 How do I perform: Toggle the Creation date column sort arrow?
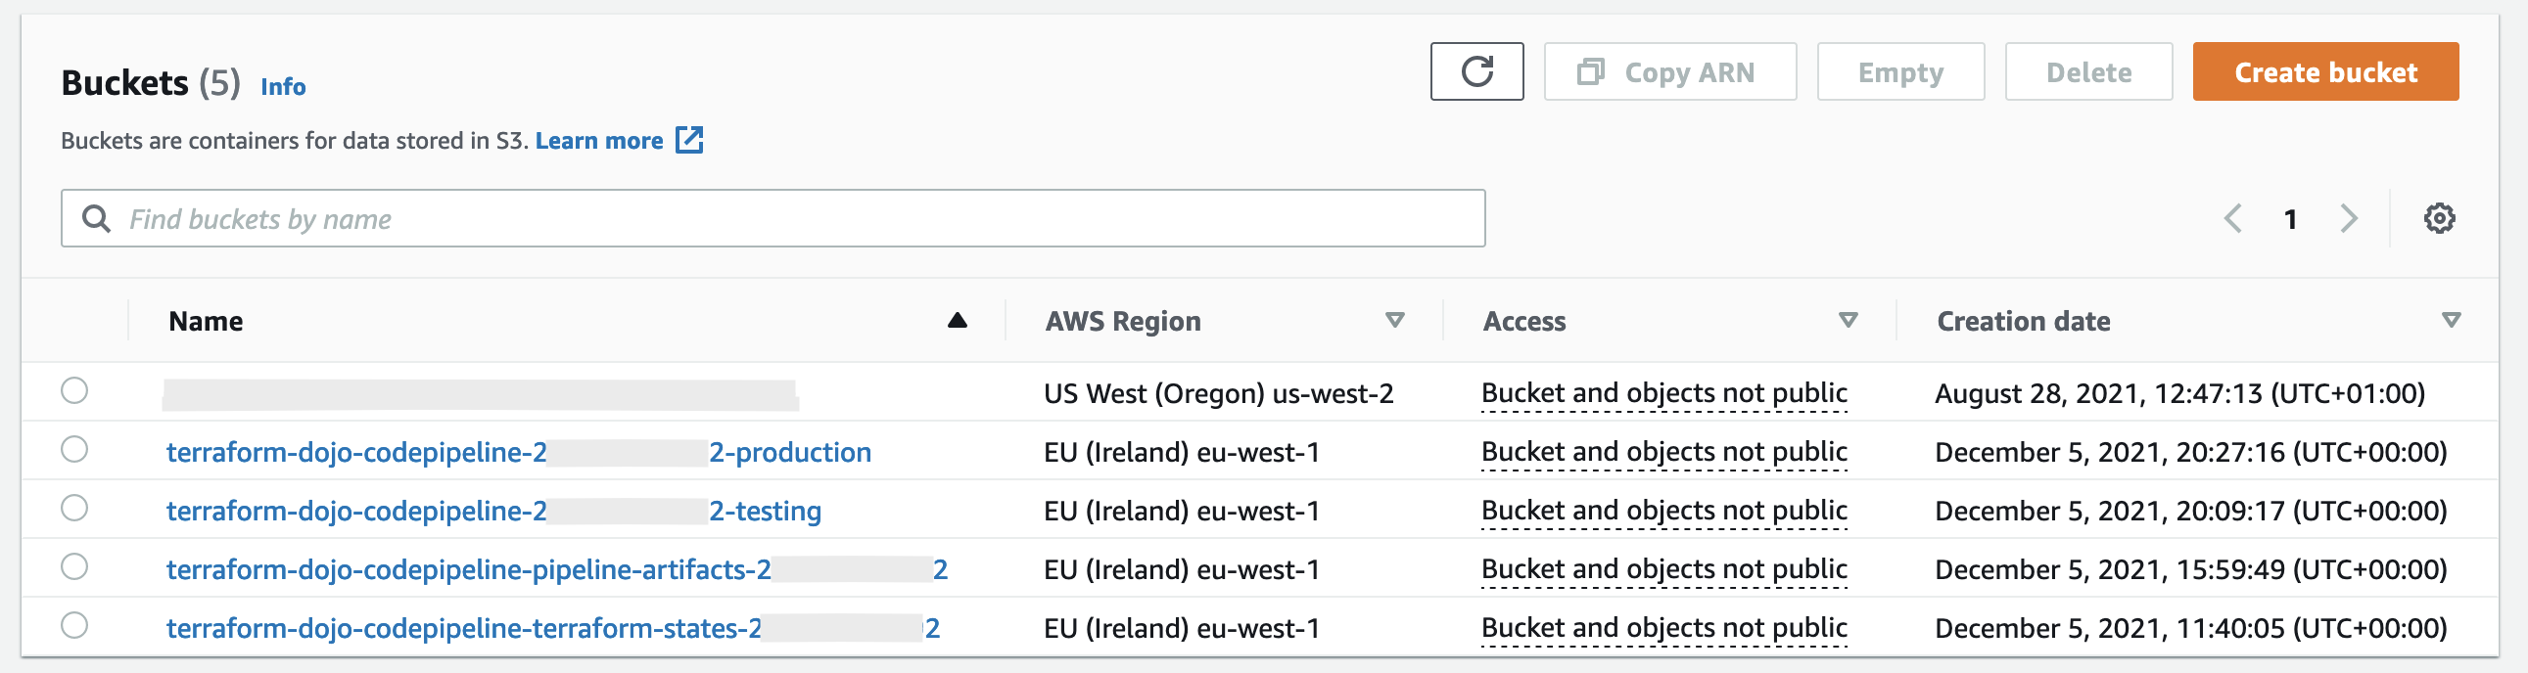(2451, 321)
